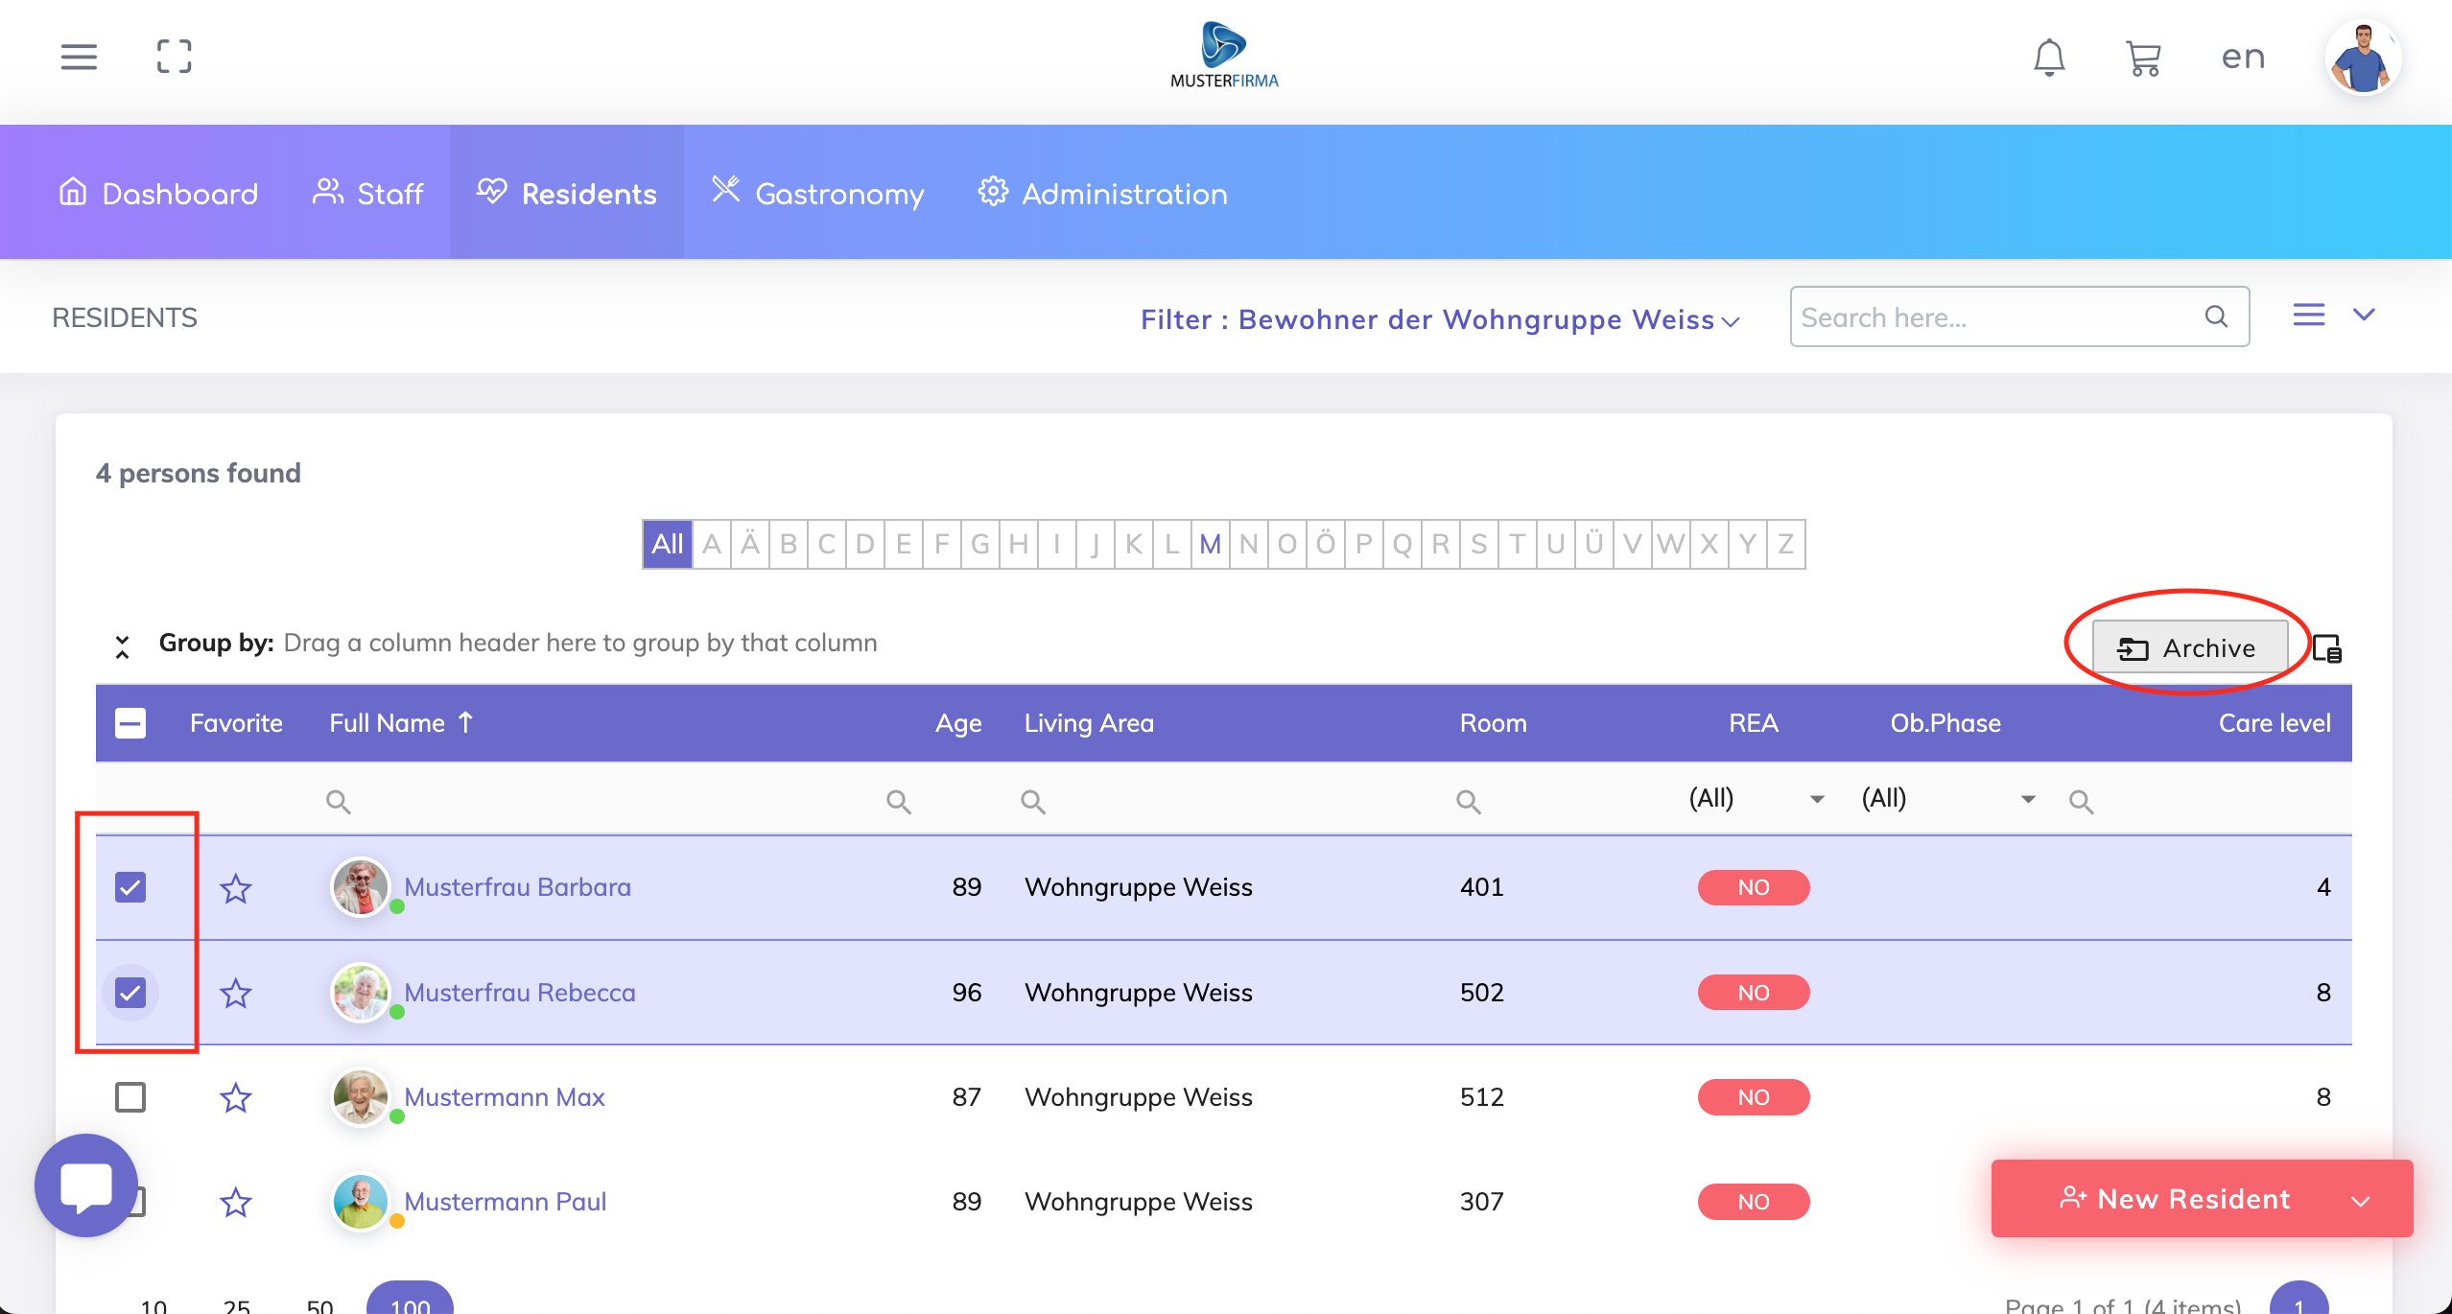
Task: Favorite Musterfrau Barbara with the star icon
Action: point(235,888)
